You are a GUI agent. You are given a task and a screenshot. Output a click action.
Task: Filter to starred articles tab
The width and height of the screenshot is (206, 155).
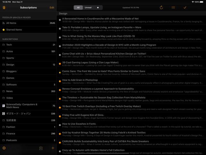98,7
